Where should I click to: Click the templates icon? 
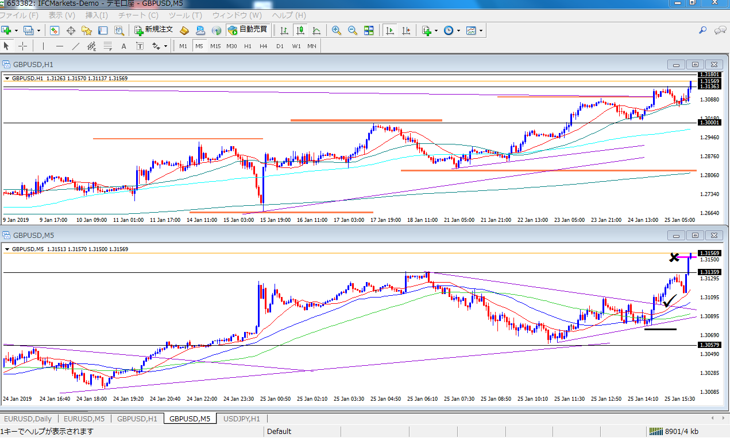point(472,30)
